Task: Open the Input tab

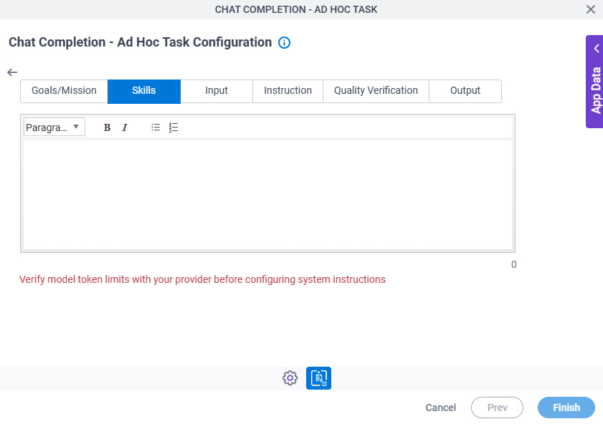Action: click(217, 91)
